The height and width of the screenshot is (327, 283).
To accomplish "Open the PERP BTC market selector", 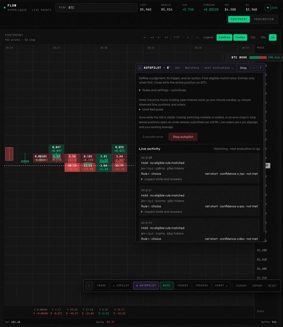I will (96, 8).
